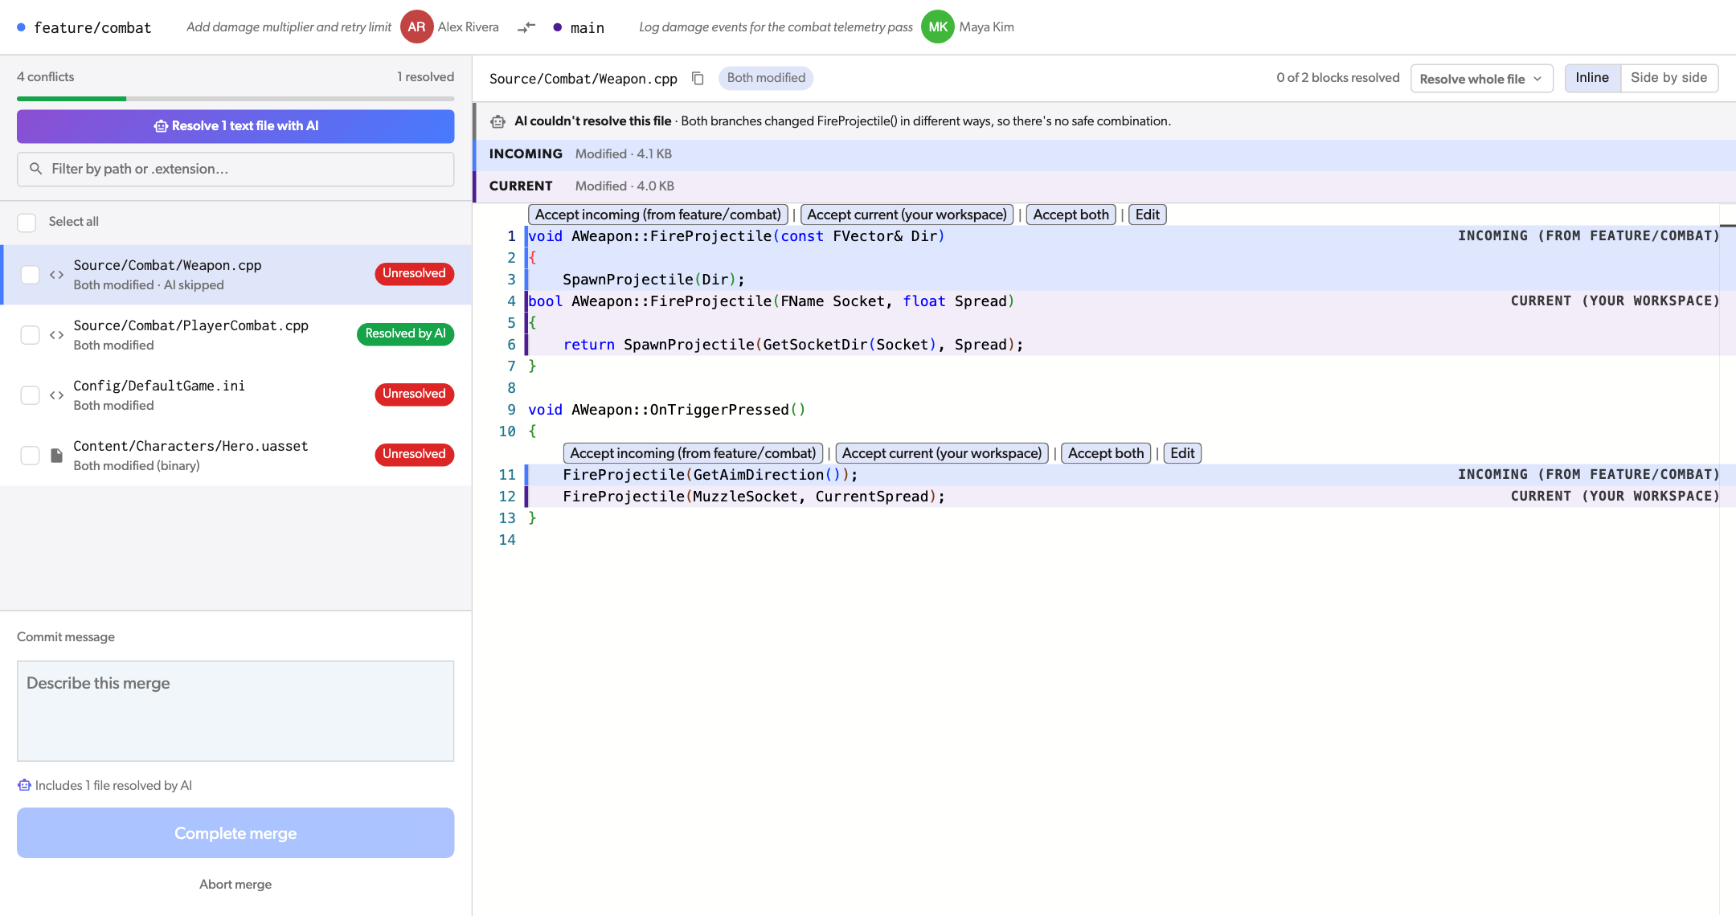
Task: Check the Content/Characters/Hero.uasset checkbox
Action: pyautogui.click(x=30, y=456)
